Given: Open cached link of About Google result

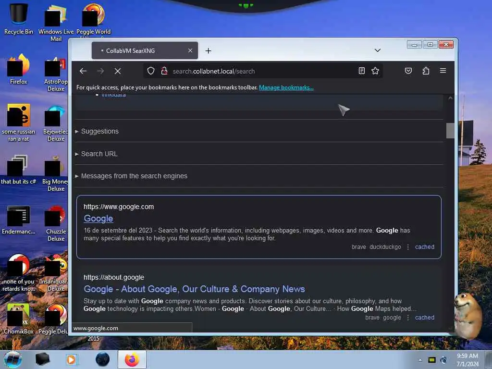Looking at the screenshot, I should click(425, 318).
